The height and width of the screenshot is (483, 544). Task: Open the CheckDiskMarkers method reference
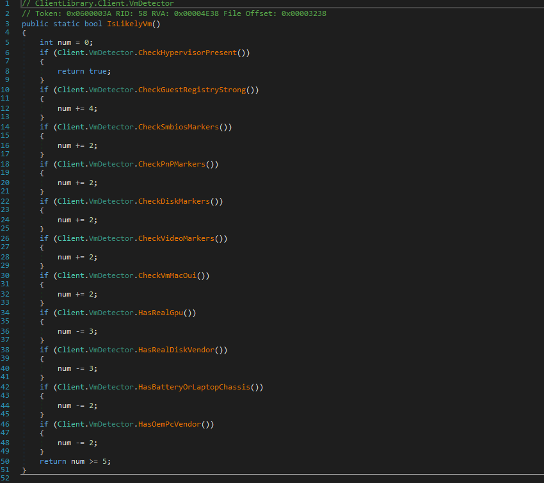174,201
